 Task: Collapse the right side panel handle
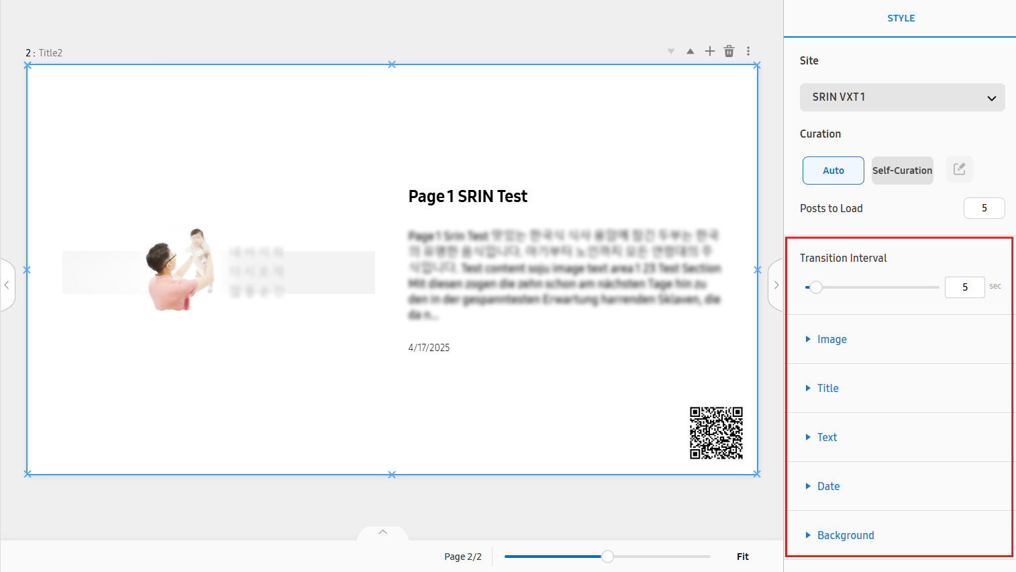click(x=776, y=285)
